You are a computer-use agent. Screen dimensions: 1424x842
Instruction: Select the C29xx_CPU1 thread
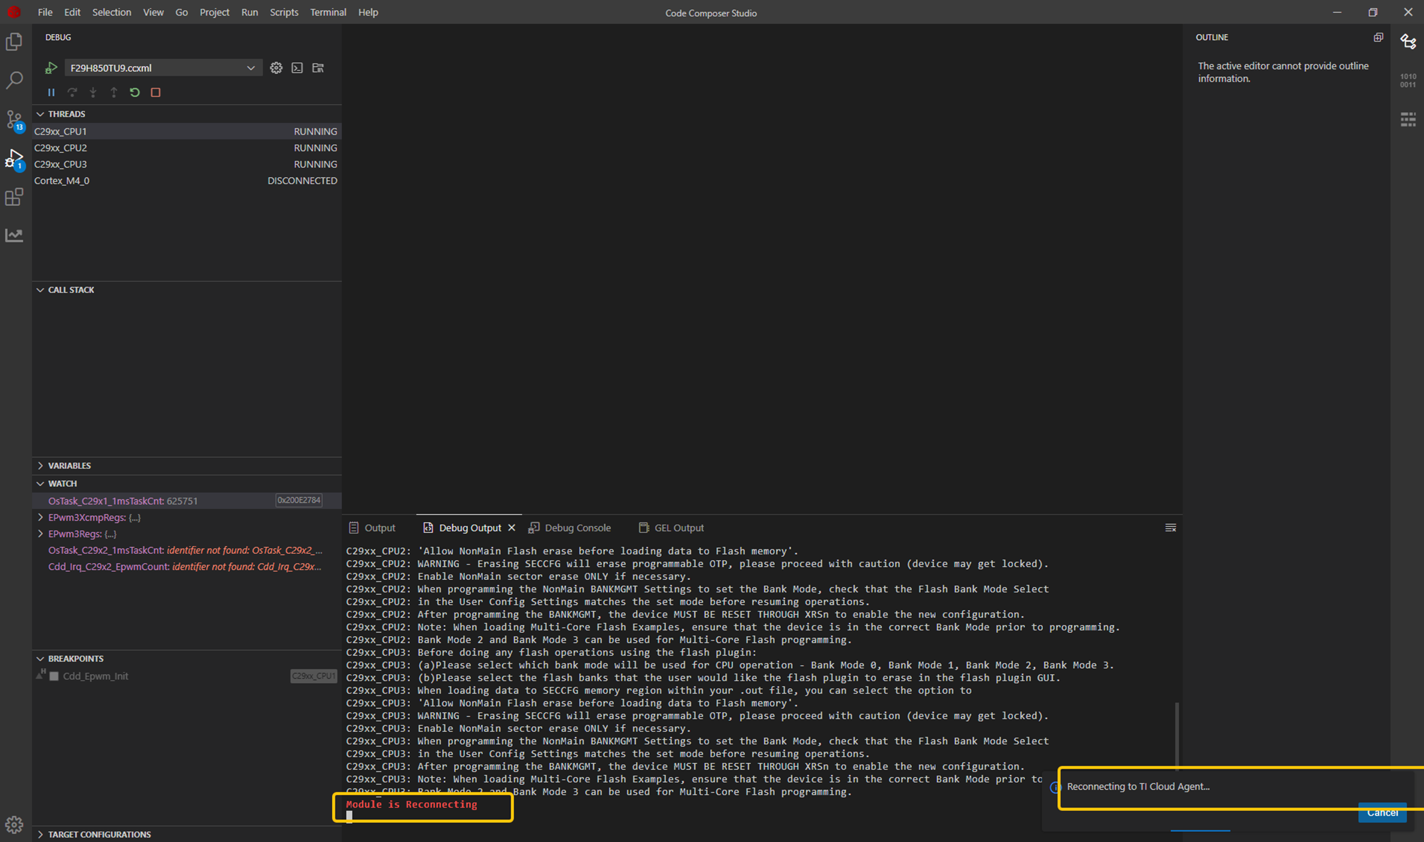[187, 132]
